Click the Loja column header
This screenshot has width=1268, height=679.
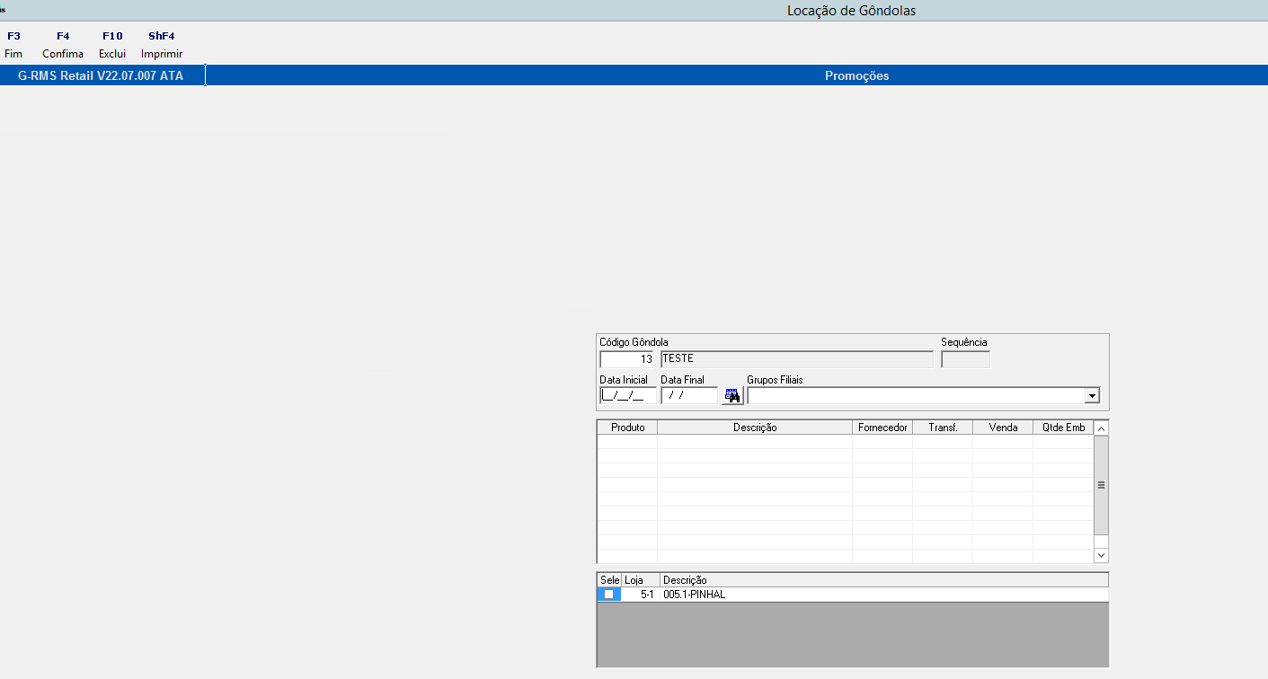tap(640, 580)
